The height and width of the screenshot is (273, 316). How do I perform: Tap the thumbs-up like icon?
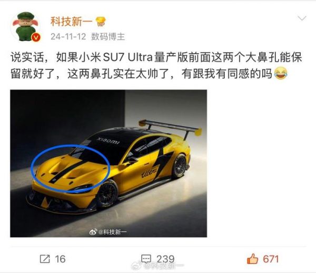coord(252,259)
